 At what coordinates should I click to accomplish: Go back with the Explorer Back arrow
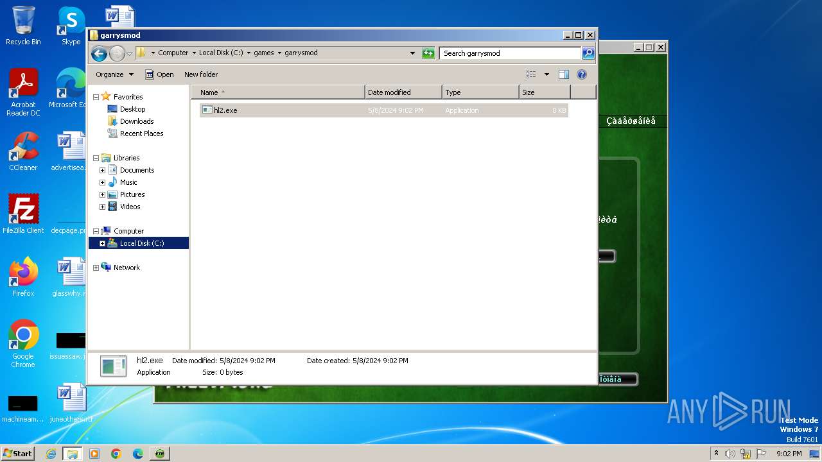pyautogui.click(x=99, y=53)
